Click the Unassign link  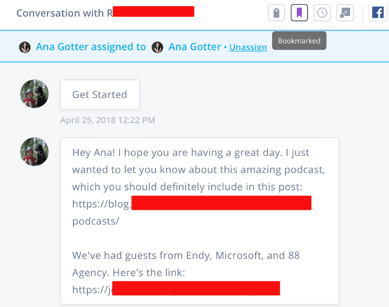[248, 48]
